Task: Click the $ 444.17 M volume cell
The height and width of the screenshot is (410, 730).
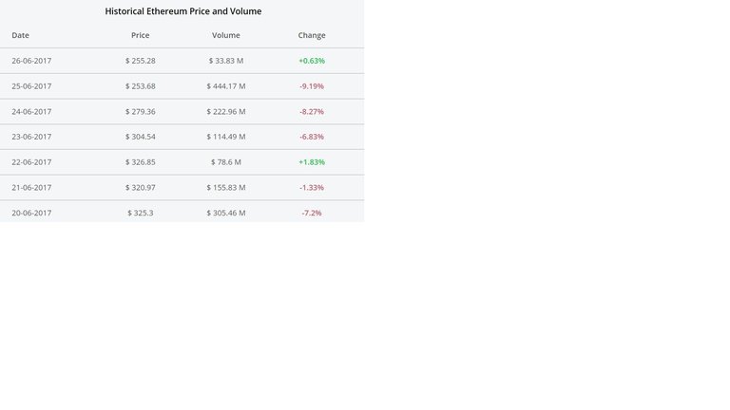Action: 226,86
